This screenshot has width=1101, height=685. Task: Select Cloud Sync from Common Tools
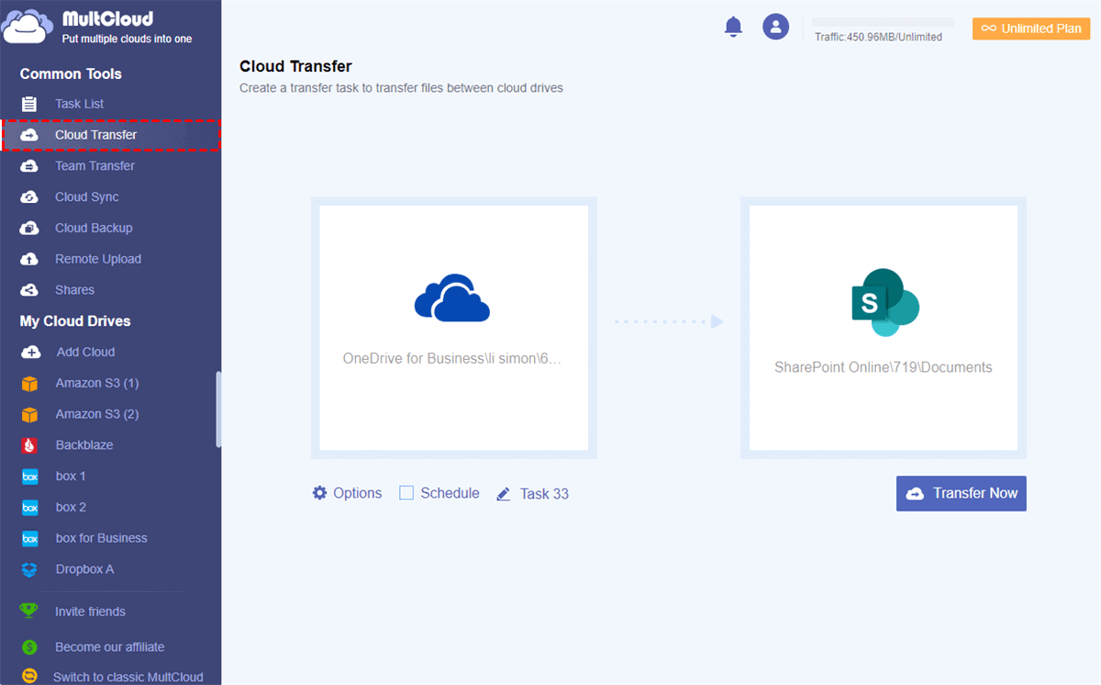point(86,197)
